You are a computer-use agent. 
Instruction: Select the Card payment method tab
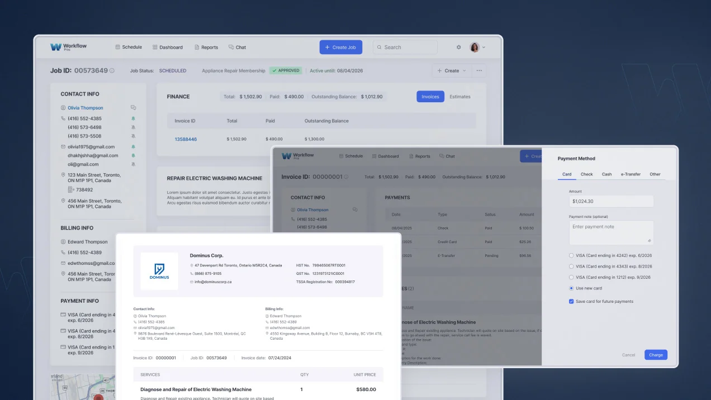567,174
